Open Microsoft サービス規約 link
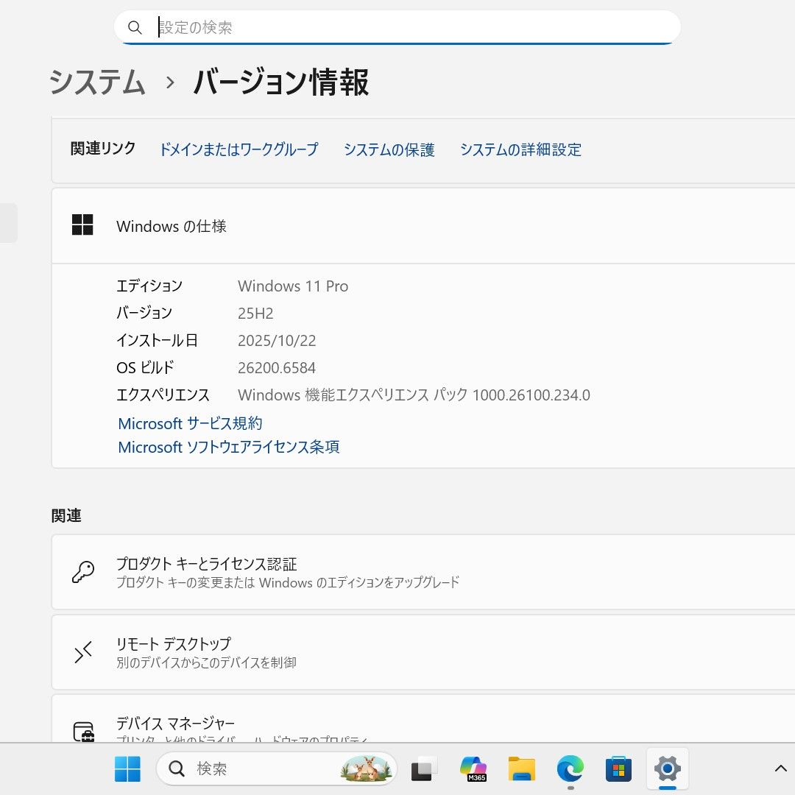This screenshot has height=795, width=795. tap(188, 423)
